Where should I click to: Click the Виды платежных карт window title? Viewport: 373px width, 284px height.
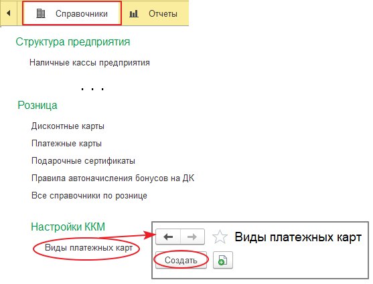[x=298, y=237]
